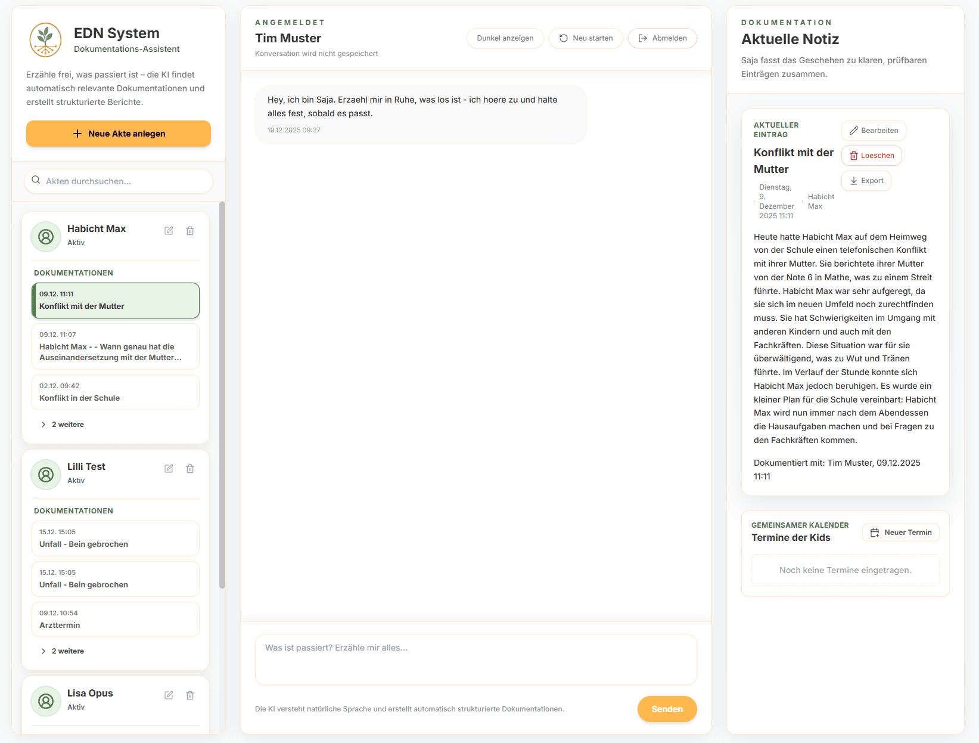This screenshot has width=979, height=743.
Task: Click the edit pencil icon next to Habicht Max
Action: [169, 230]
